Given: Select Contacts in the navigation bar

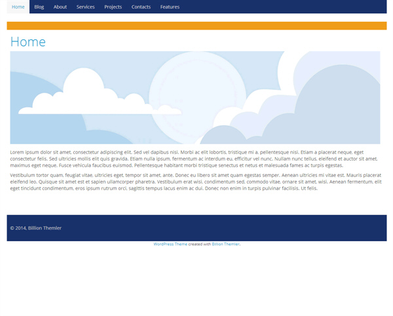Looking at the screenshot, I should click(141, 7).
